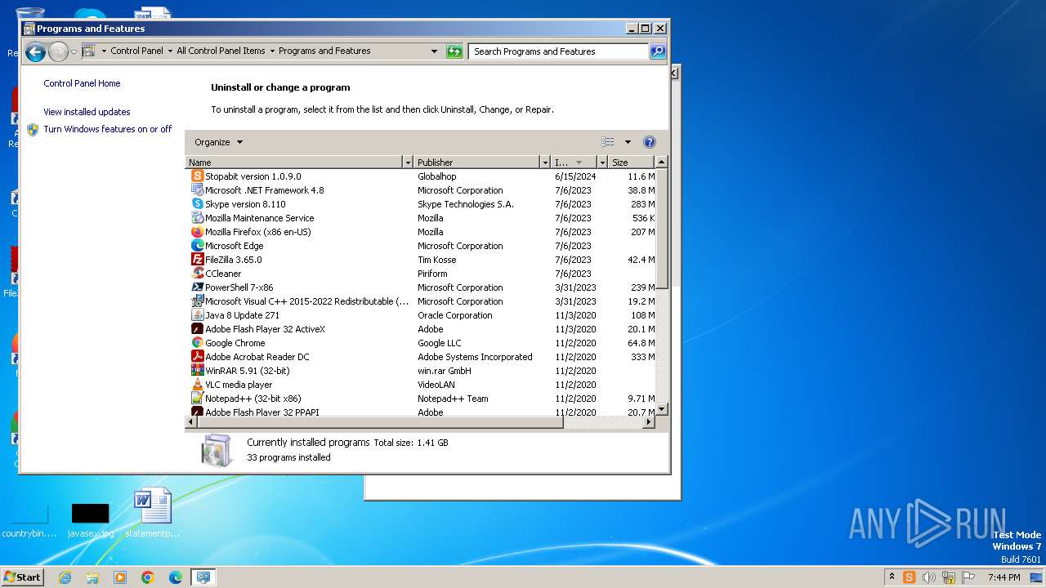This screenshot has width=1046, height=588.
Task: Click the Notepad++ program icon
Action: coord(197,399)
